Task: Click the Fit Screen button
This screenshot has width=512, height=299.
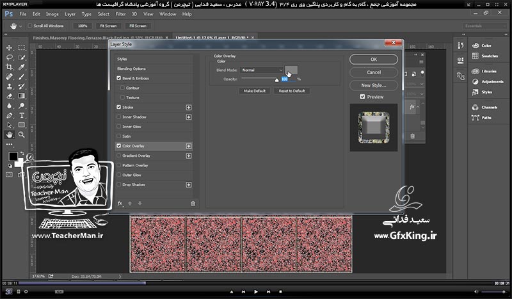Action: pos(108,26)
